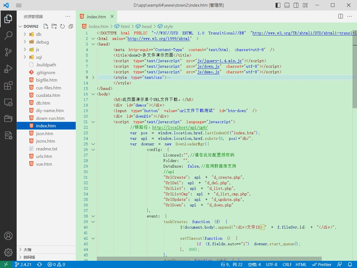This screenshot has height=268, width=357.
Task: Expand the 大纲 outline section
Action: pyautogui.click(x=27, y=250)
